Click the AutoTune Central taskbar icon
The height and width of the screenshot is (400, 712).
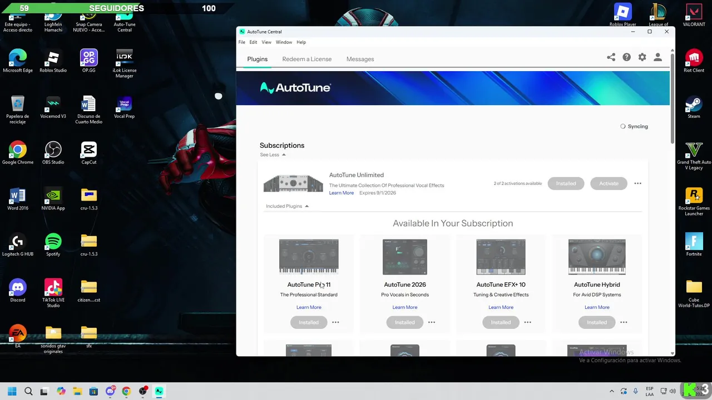pos(159,391)
